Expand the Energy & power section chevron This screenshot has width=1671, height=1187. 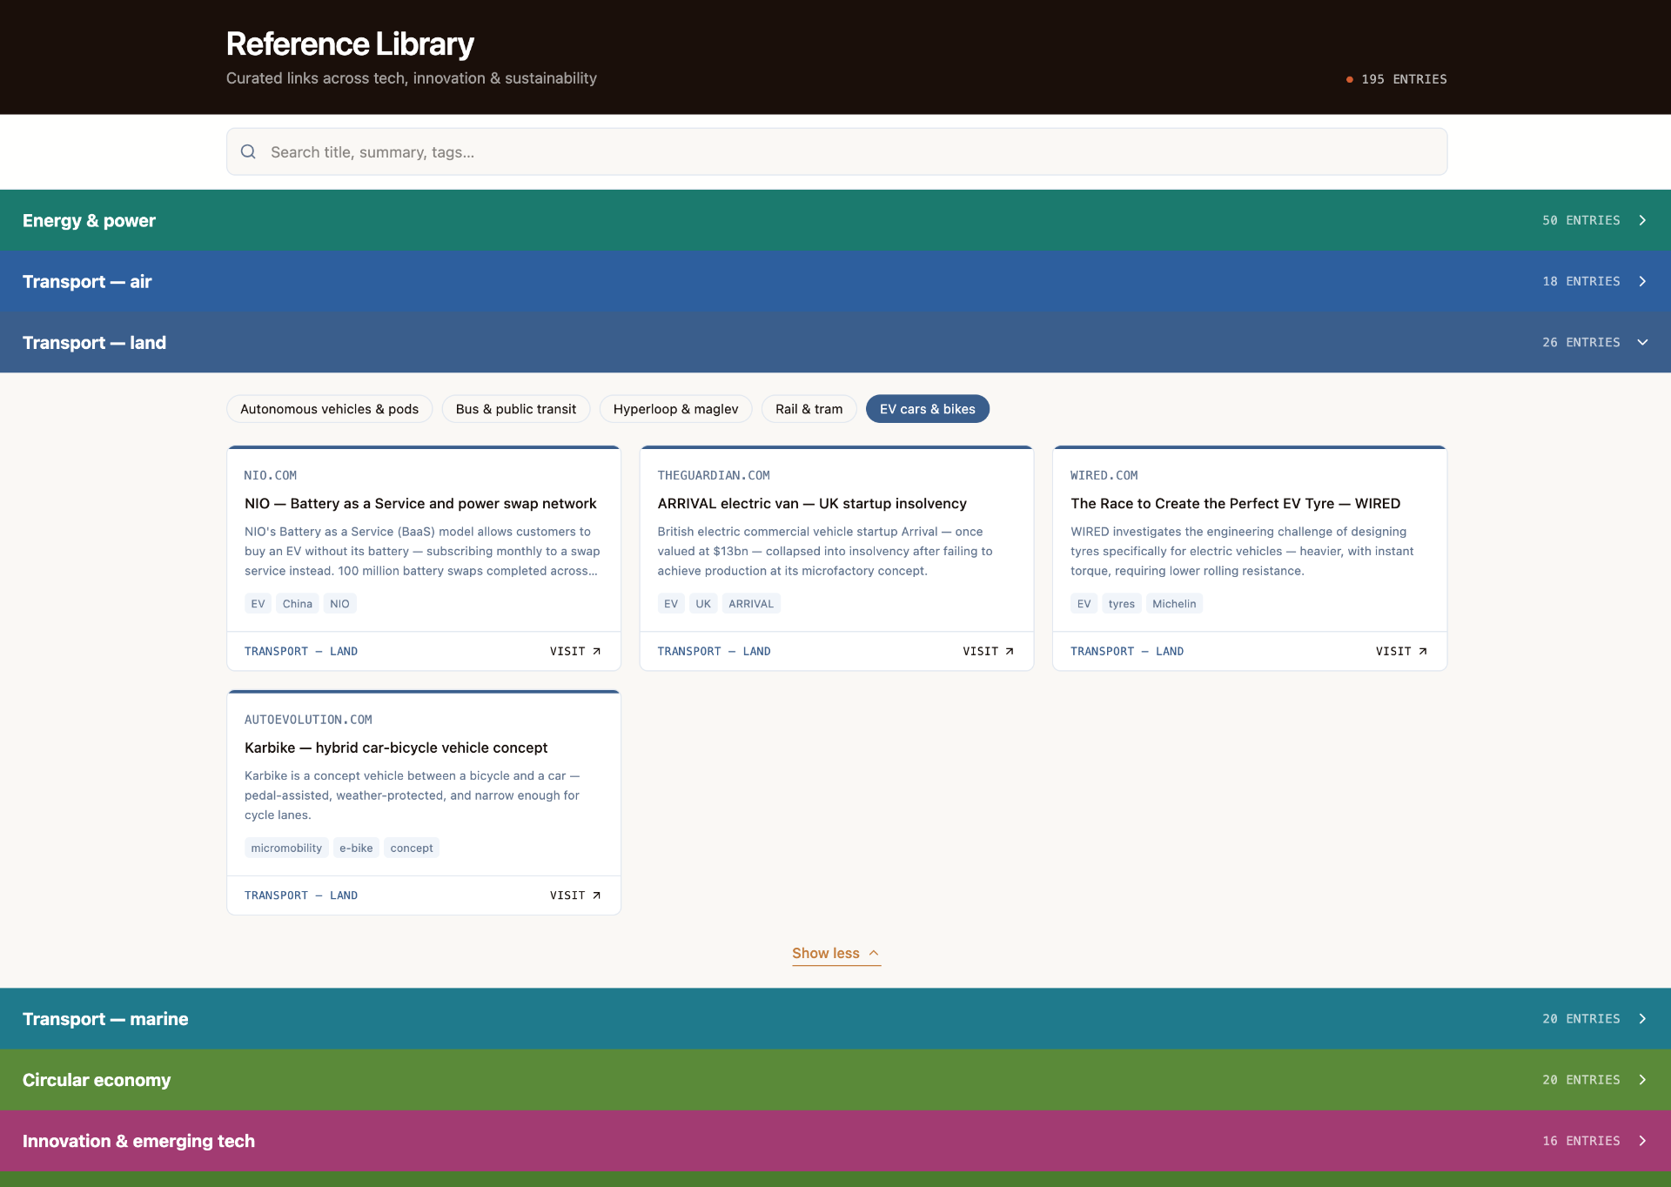(1642, 220)
